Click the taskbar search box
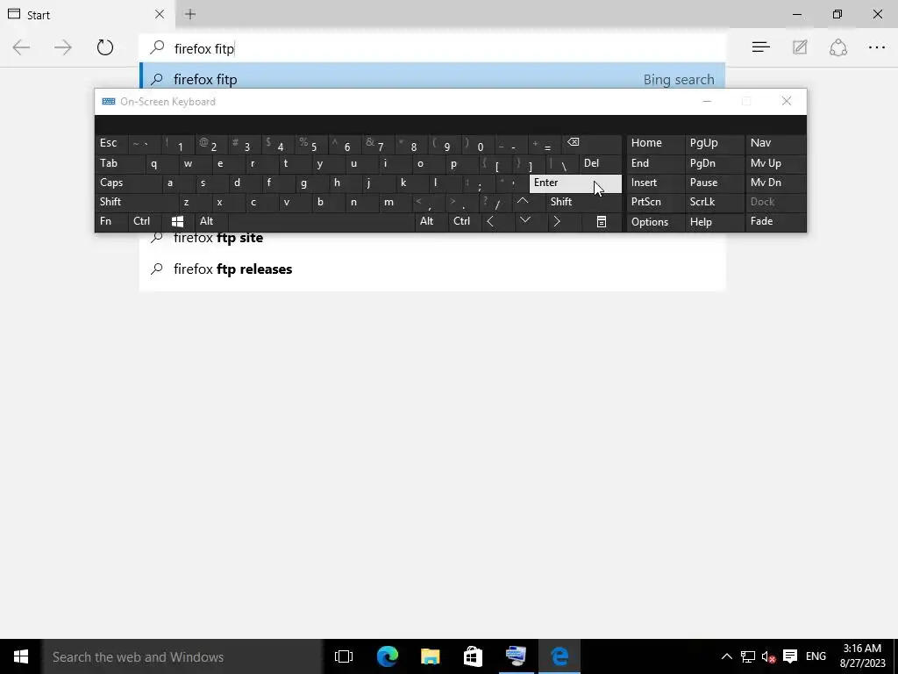898x674 pixels. click(x=182, y=656)
